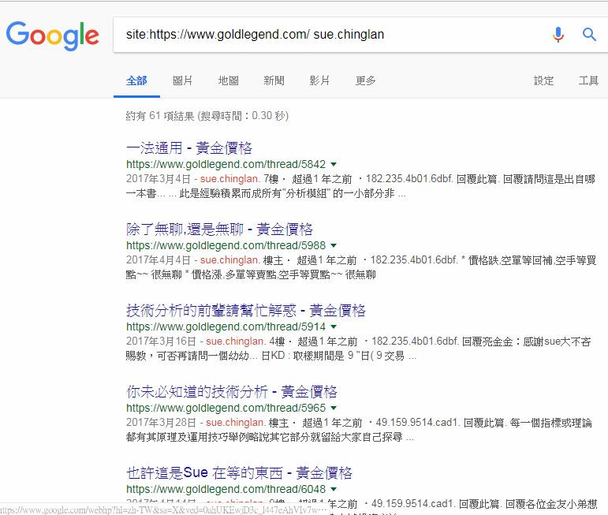The width and height of the screenshot is (608, 515).
Task: Open the 也許這是Sue 在等的東西 result
Action: click(239, 472)
